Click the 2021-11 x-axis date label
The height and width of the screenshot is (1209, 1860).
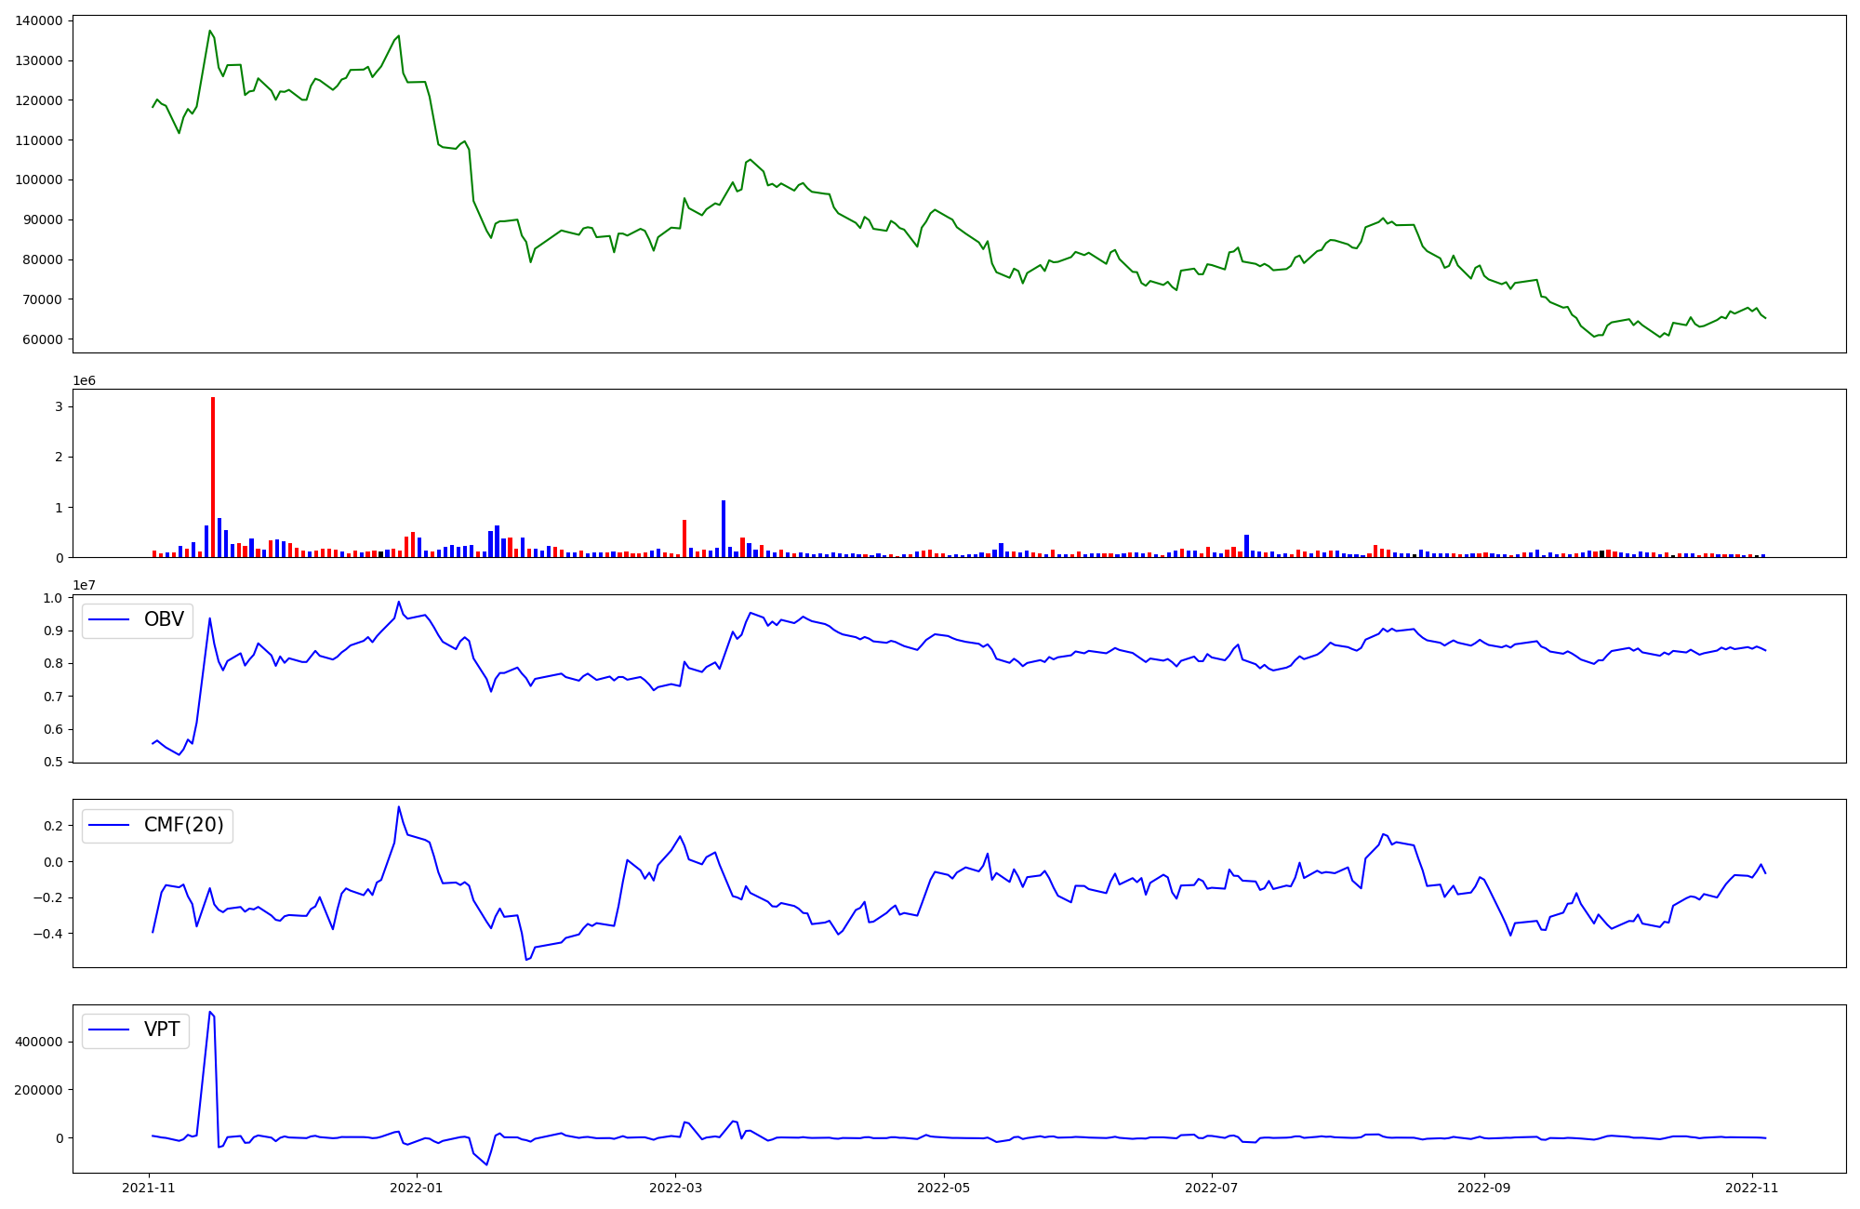pos(149,1188)
